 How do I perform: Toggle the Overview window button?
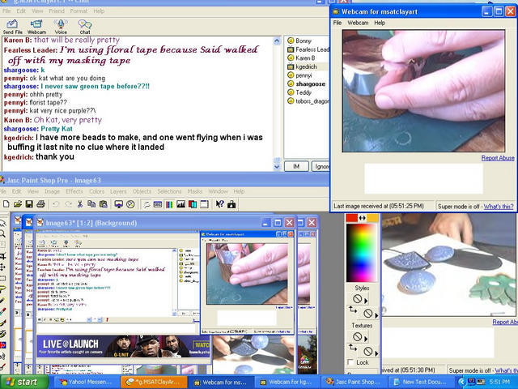pyautogui.click(x=204, y=204)
